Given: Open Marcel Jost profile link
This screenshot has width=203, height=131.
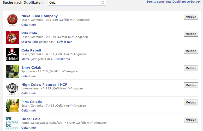Looking at the screenshot, I should [29, 59].
